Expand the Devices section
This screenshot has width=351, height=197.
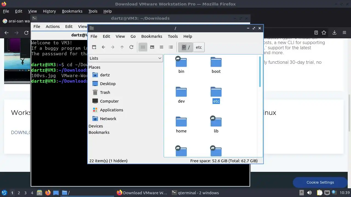click(x=96, y=126)
